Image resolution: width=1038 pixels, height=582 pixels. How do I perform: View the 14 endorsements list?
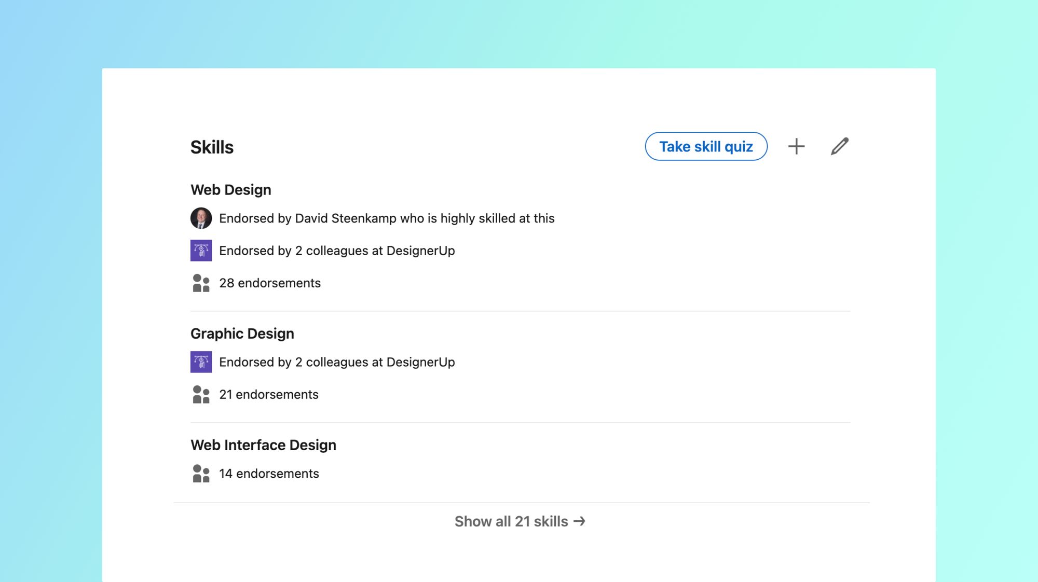tap(269, 474)
